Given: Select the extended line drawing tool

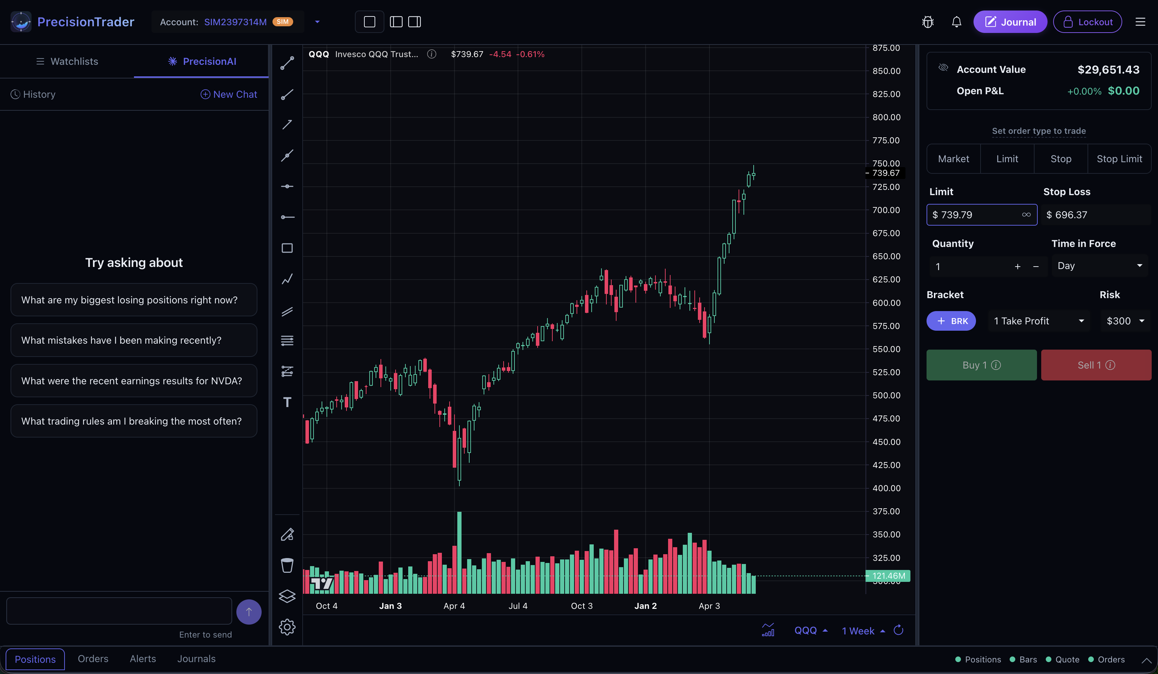Looking at the screenshot, I should pos(287,156).
